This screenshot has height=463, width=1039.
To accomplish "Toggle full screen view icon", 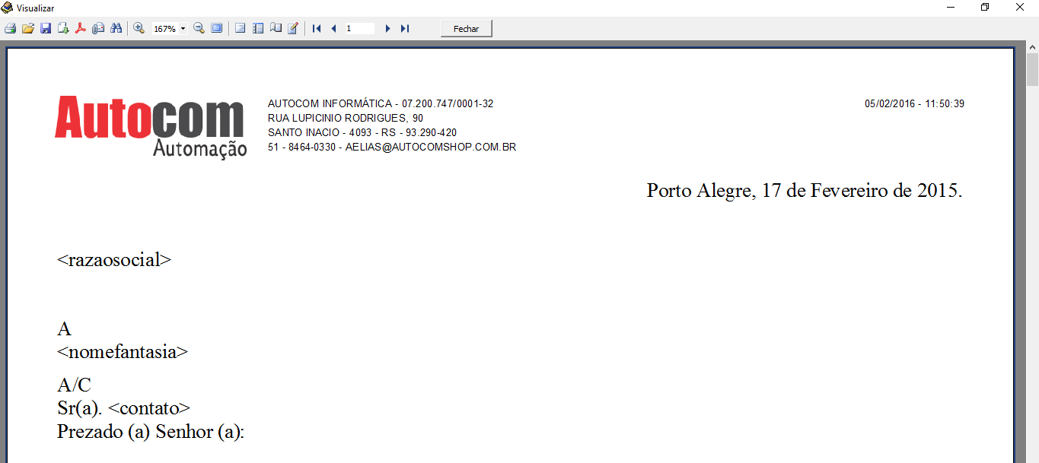I will 217,28.
